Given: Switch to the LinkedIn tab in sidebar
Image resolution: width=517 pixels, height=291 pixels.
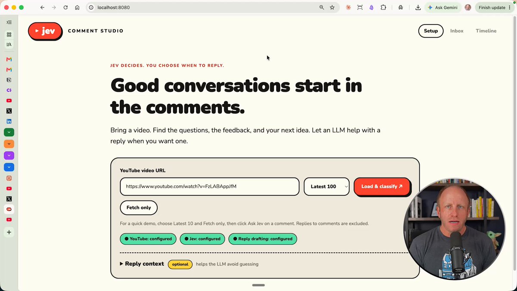Looking at the screenshot, I should point(9,121).
